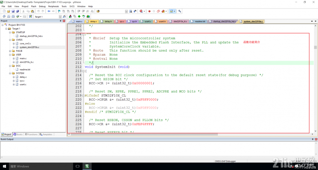Close the Project panel
Image resolution: width=318 pixels, height=170 pixels.
coord(64,21)
